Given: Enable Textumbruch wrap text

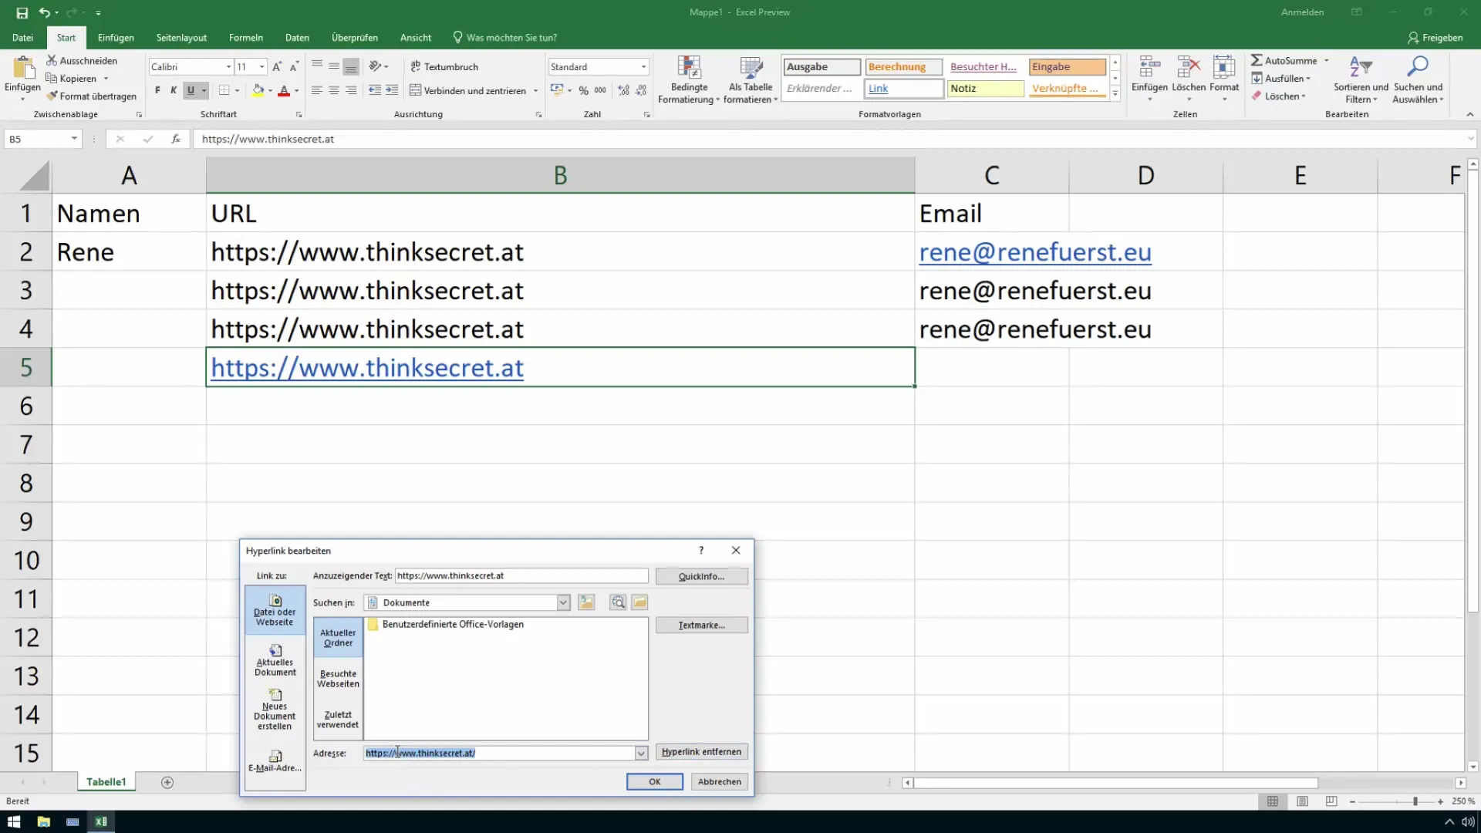Looking at the screenshot, I should pyautogui.click(x=444, y=66).
